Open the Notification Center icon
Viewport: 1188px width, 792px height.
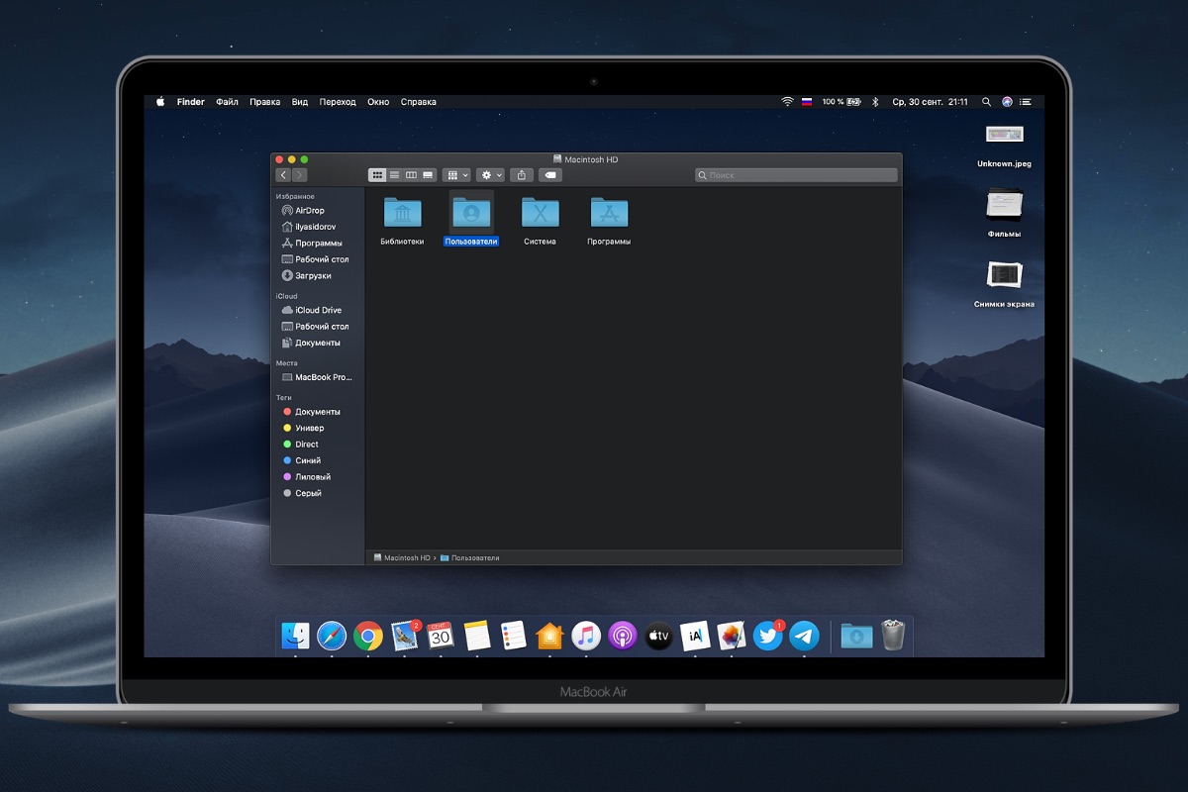click(1026, 102)
